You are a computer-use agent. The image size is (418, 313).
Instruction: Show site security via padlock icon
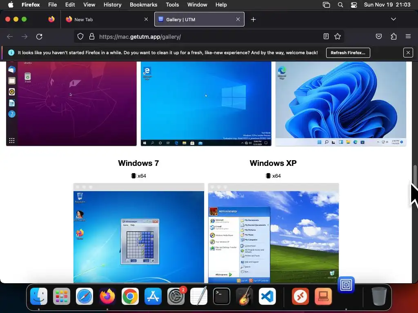(x=92, y=36)
